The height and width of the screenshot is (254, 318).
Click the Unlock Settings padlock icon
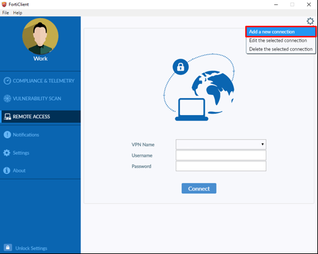(x=8, y=248)
